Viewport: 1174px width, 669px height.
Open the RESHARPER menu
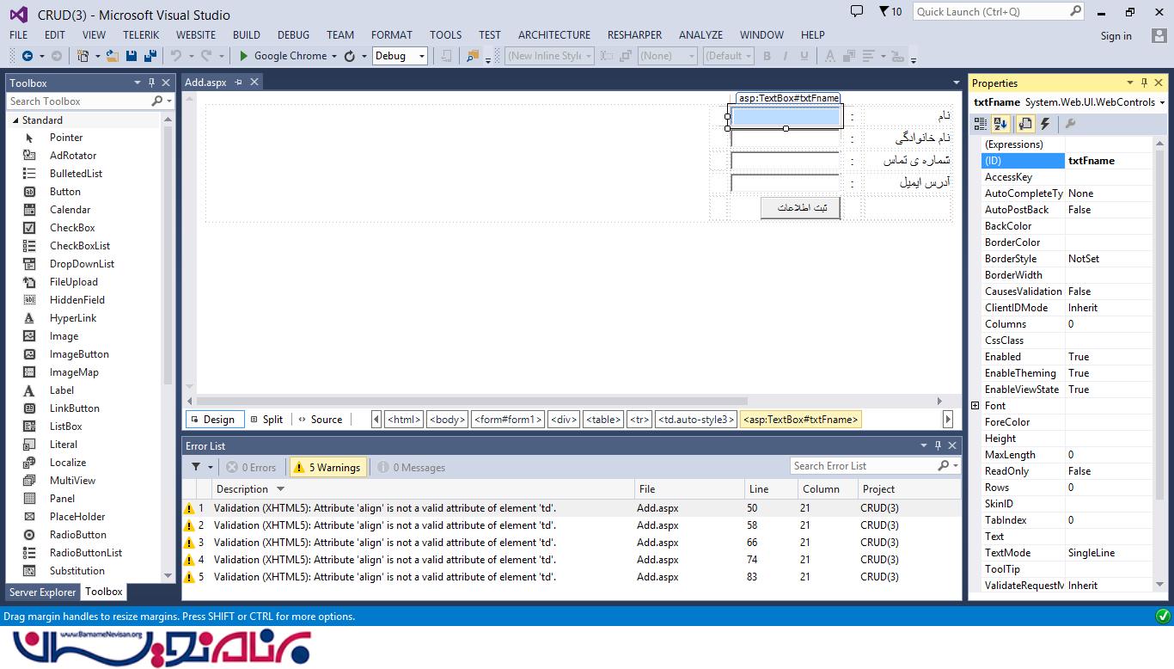(x=634, y=35)
